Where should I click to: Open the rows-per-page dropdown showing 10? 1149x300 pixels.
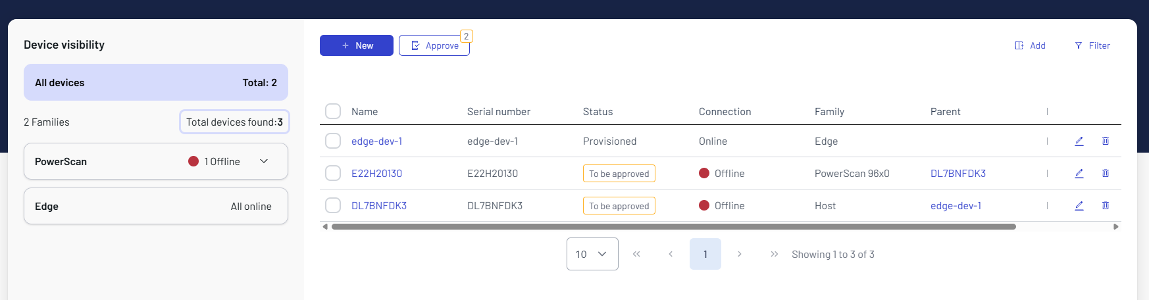point(592,254)
